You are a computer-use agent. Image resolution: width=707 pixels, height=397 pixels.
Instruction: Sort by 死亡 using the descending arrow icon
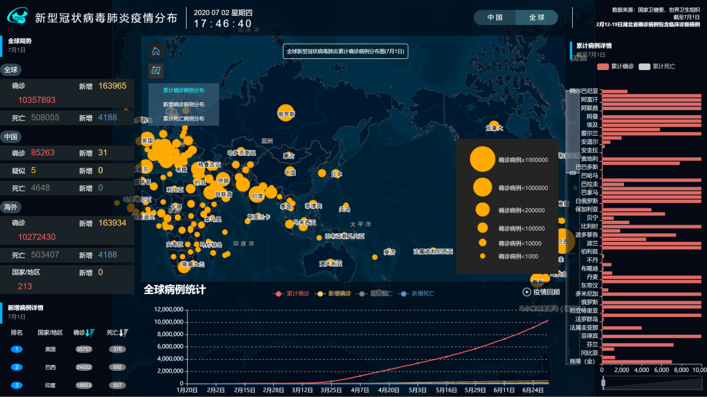(123, 333)
